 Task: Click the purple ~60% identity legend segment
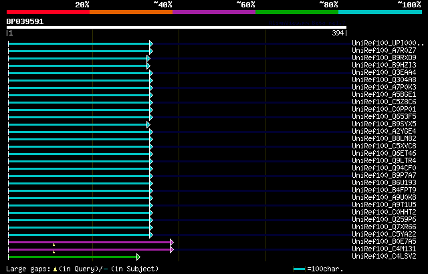point(214,12)
